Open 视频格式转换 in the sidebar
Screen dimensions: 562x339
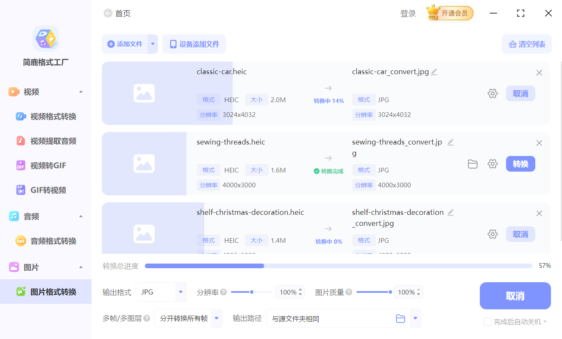[46, 117]
